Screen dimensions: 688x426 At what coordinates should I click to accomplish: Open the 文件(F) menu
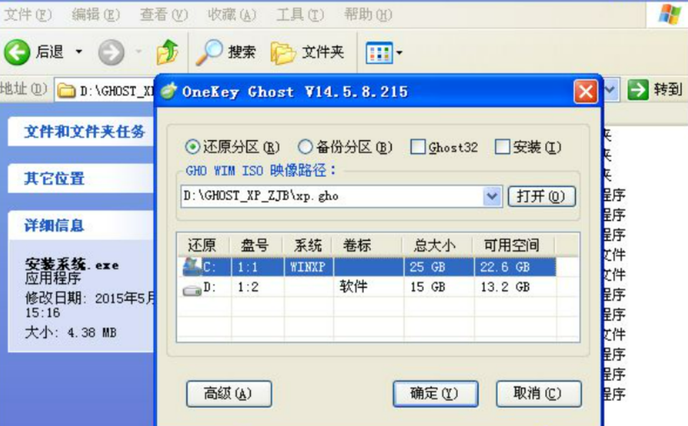point(27,15)
